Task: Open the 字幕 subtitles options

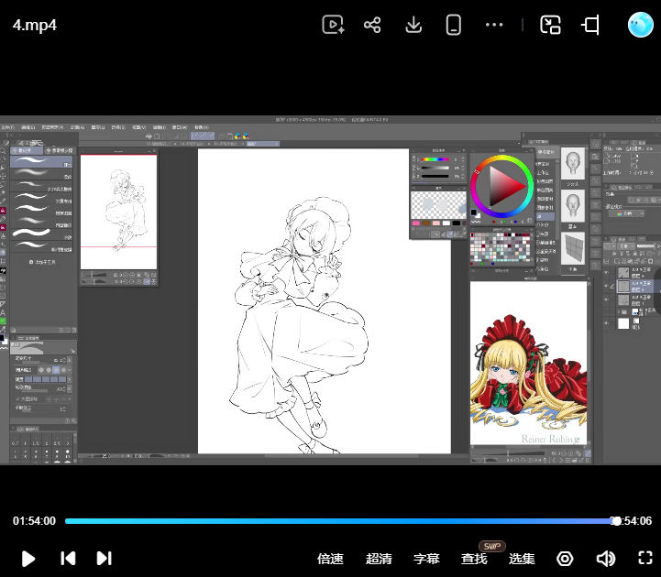Action: [x=426, y=559]
